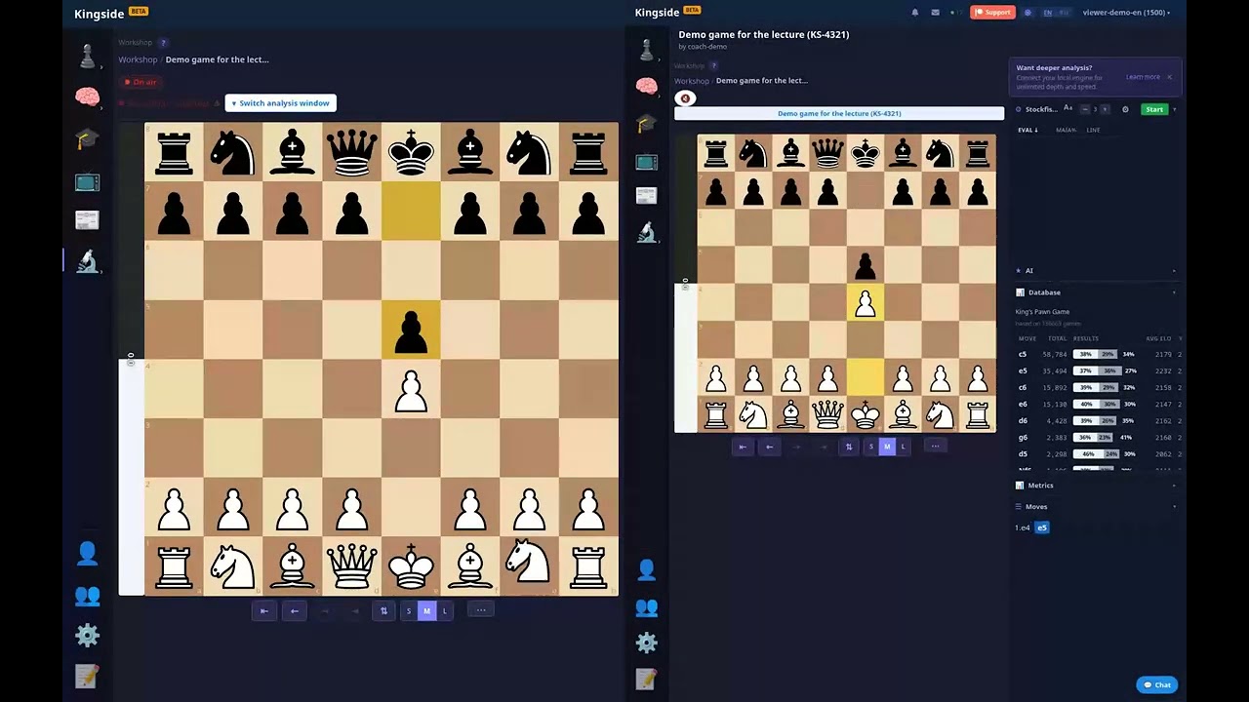Open graduation cap icon in right window sidebar

(x=646, y=124)
